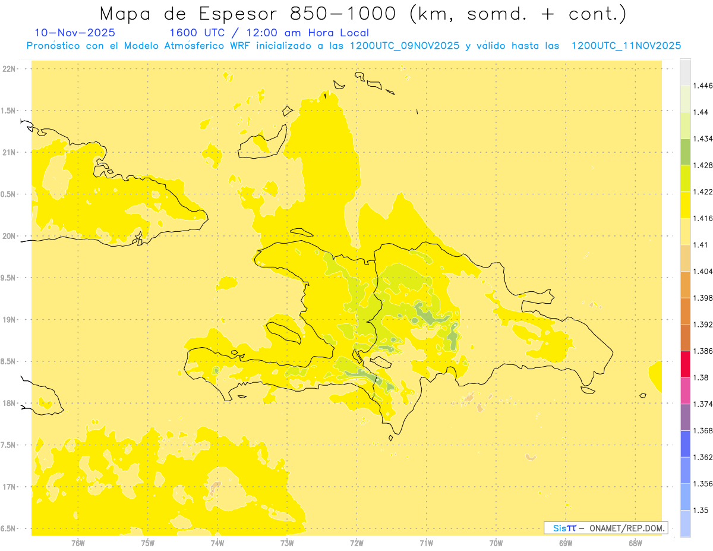The width and height of the screenshot is (713, 551).
Task: Select the "75W" longitude label
Action: [x=148, y=543]
